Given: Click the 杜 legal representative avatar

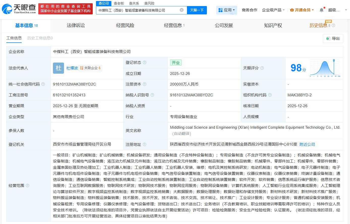Looking at the screenshot, I should pyautogui.click(x=58, y=68).
